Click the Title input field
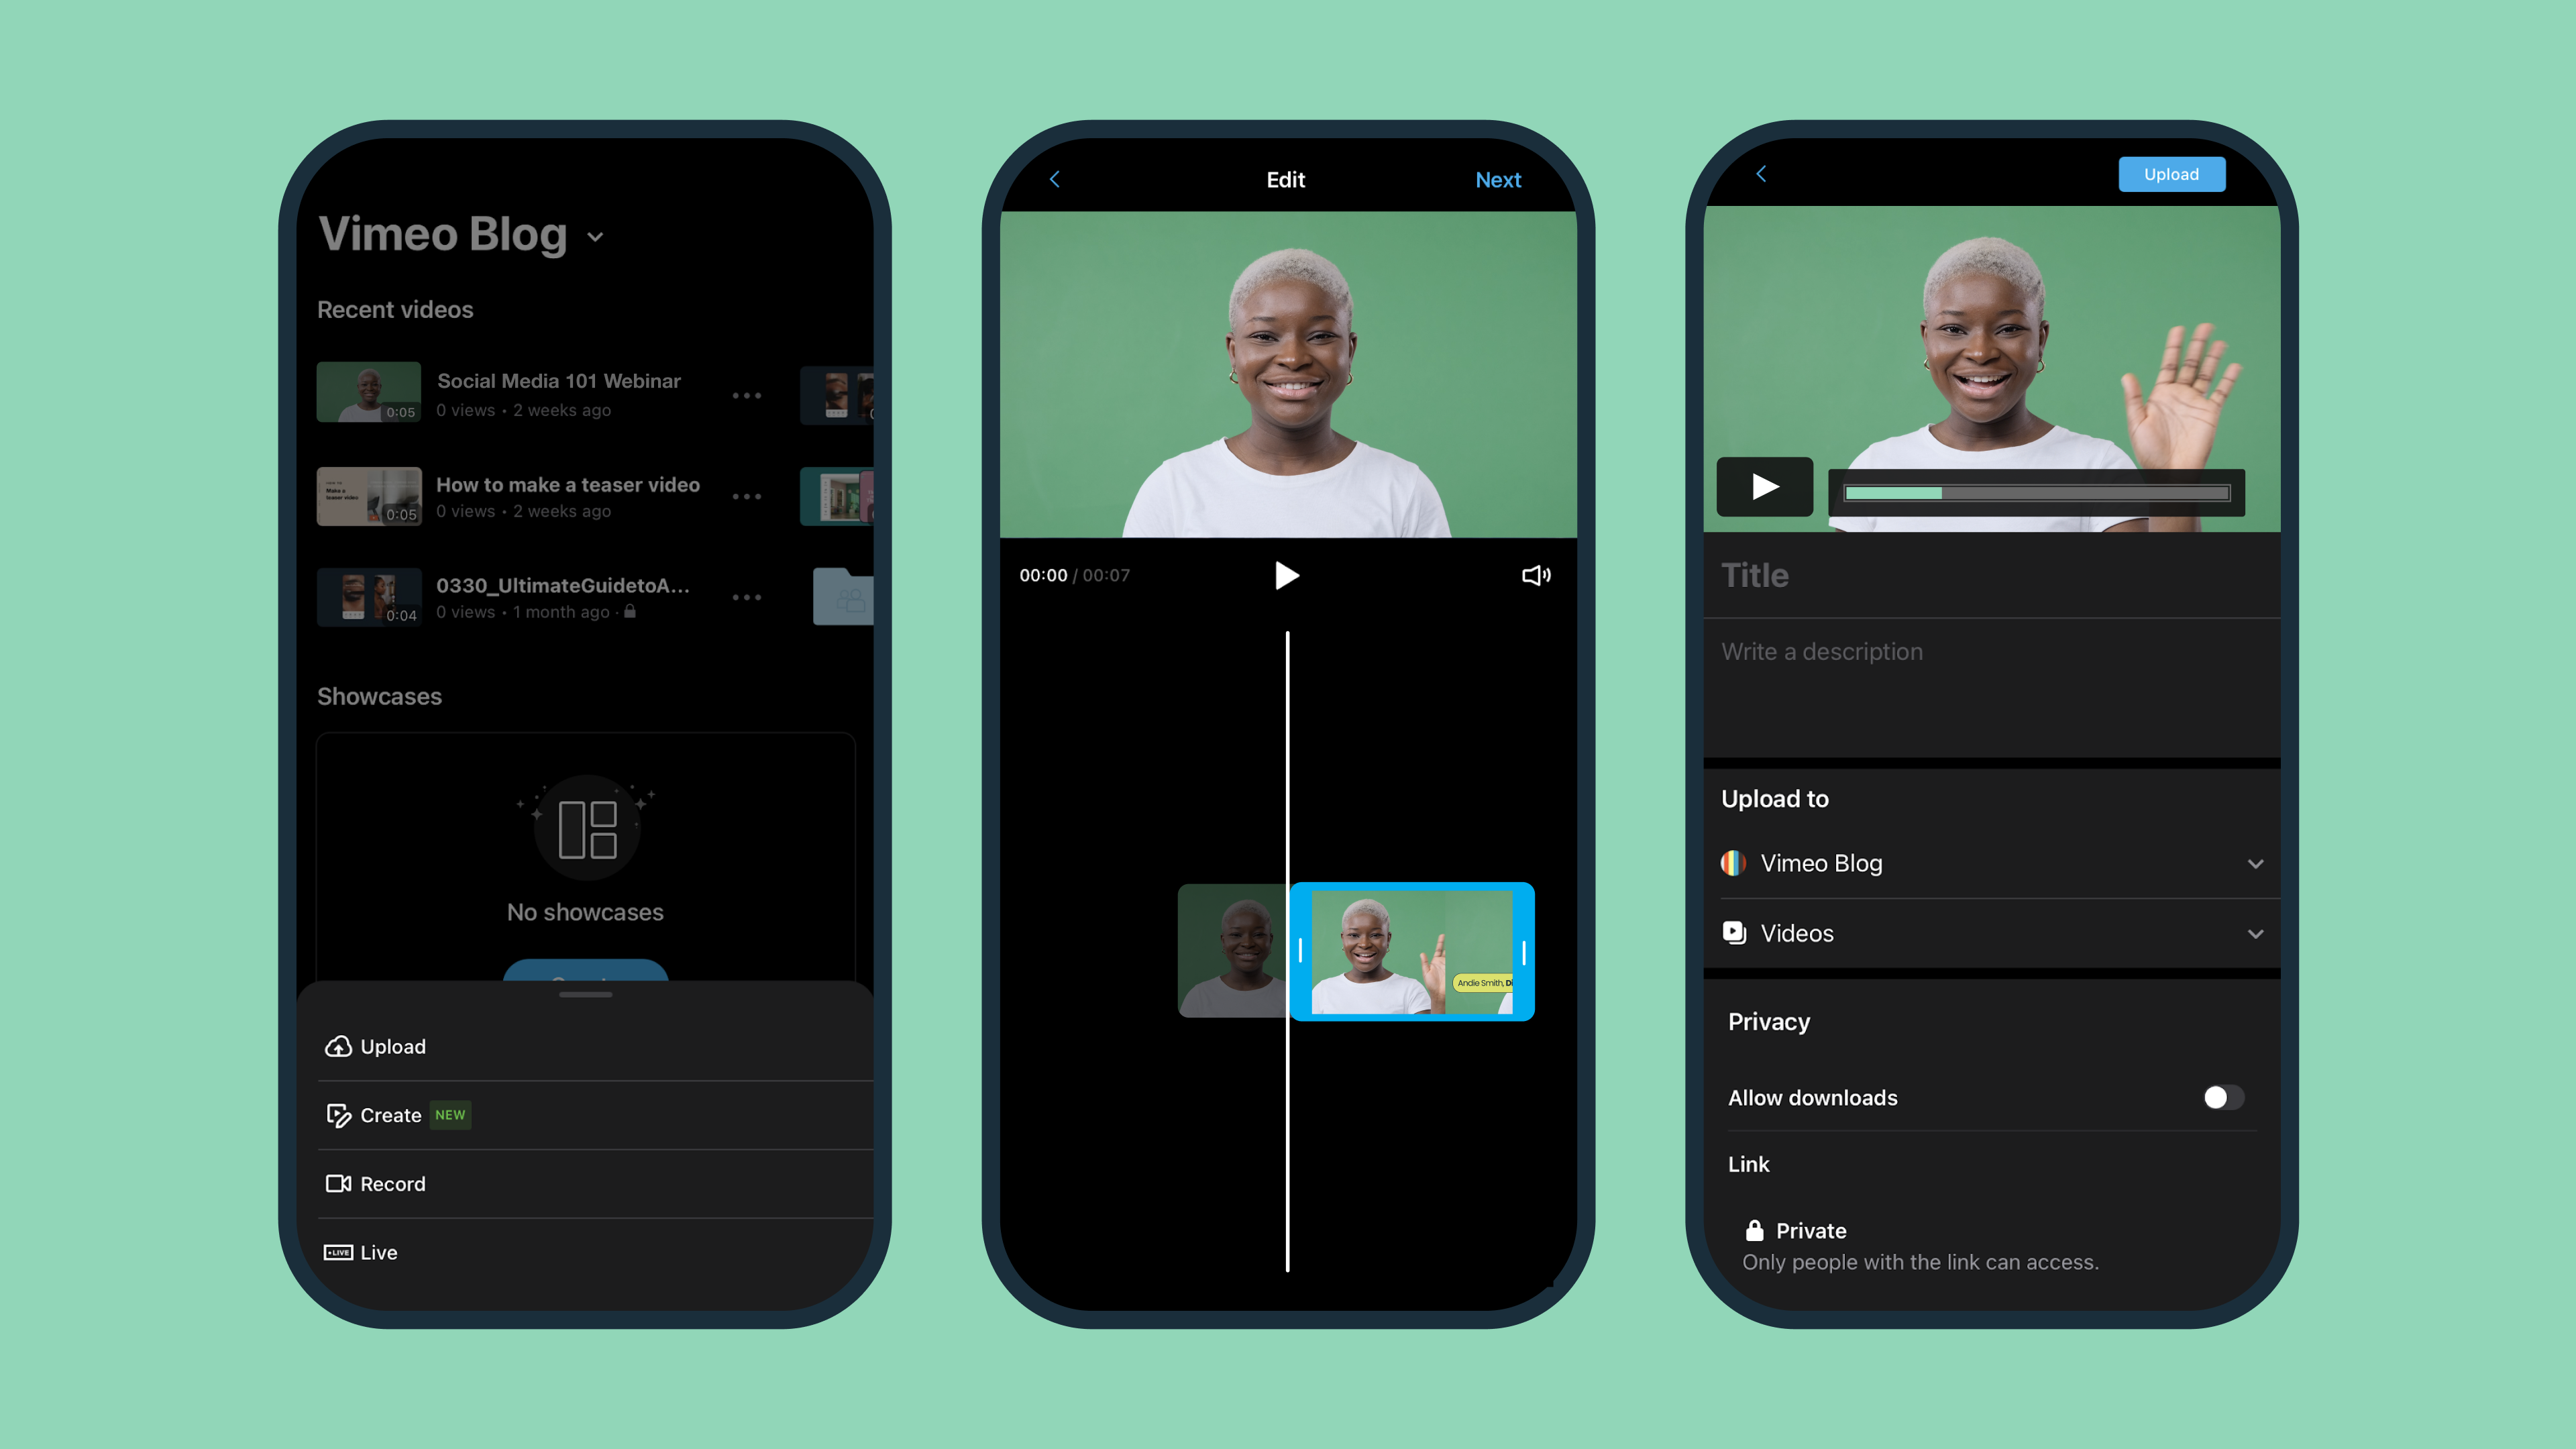Image resolution: width=2576 pixels, height=1449 pixels. click(x=1992, y=575)
